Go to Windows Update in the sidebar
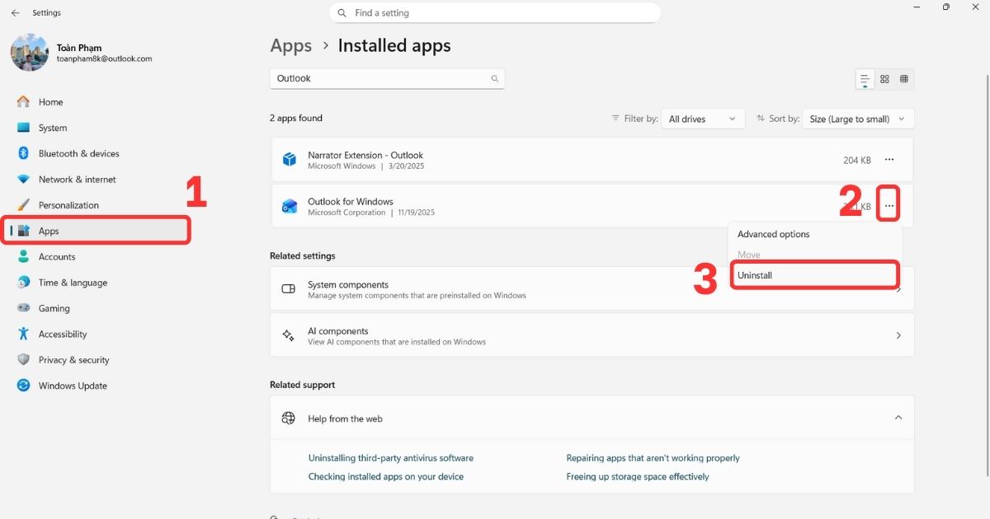This screenshot has height=519, width=990. tap(73, 386)
